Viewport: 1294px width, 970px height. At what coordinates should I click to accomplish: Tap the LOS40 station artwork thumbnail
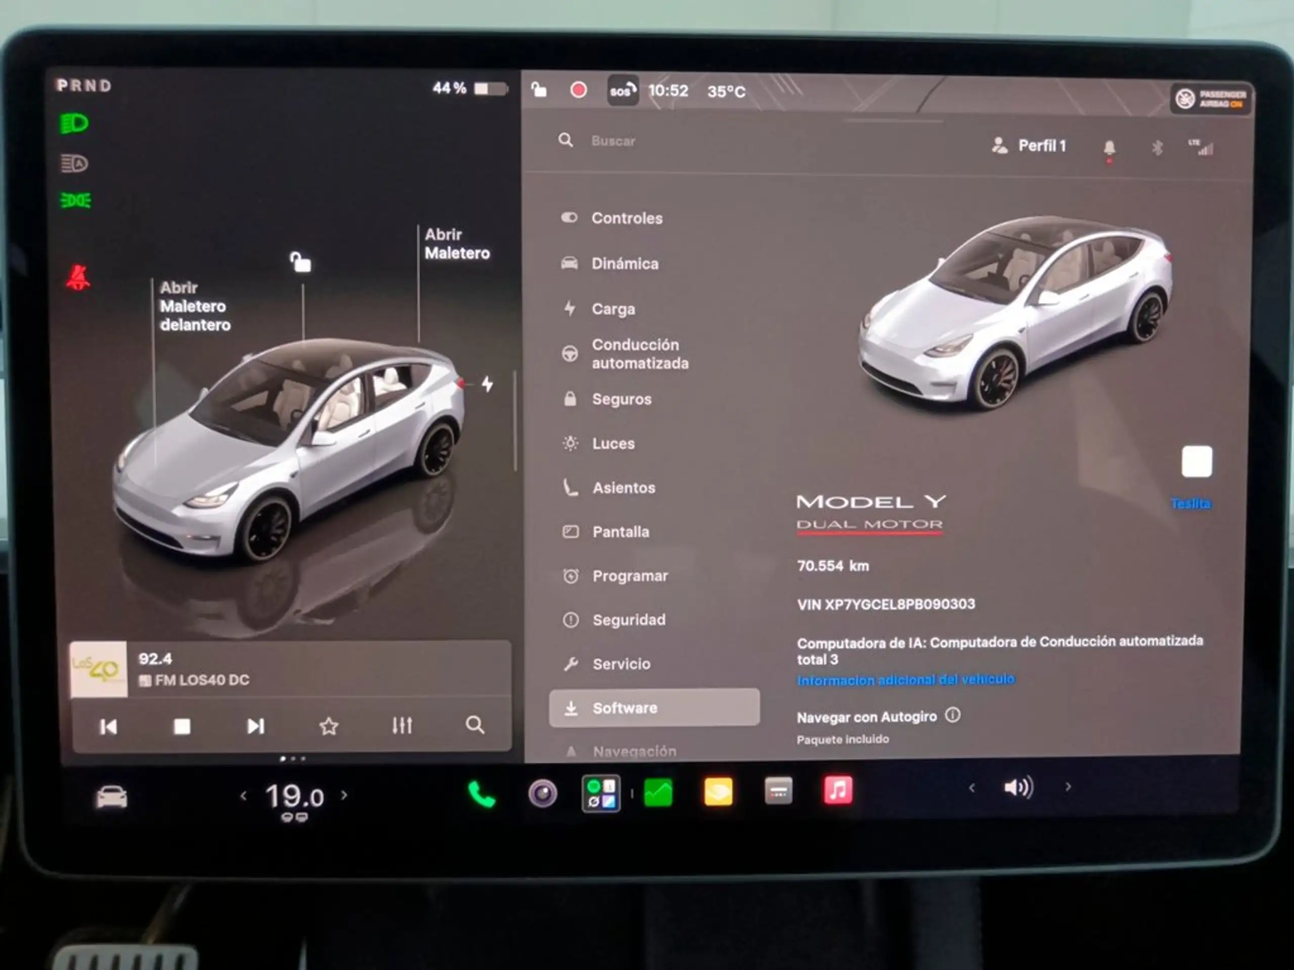(98, 669)
